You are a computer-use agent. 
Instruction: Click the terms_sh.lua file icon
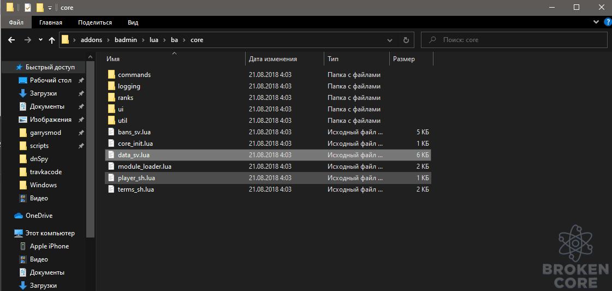[x=111, y=189]
